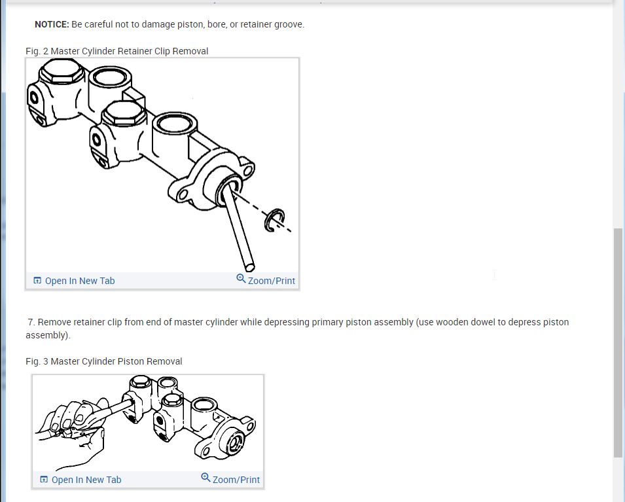Click caption Fig. 3 Master Cylinder Piston Removal

pos(103,361)
